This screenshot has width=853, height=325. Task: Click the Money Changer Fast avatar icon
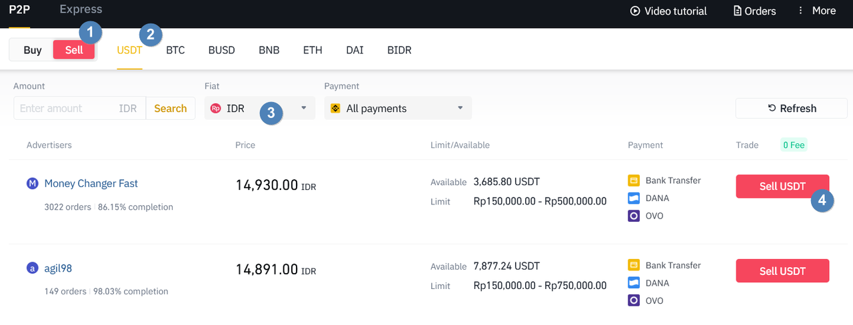(x=33, y=183)
